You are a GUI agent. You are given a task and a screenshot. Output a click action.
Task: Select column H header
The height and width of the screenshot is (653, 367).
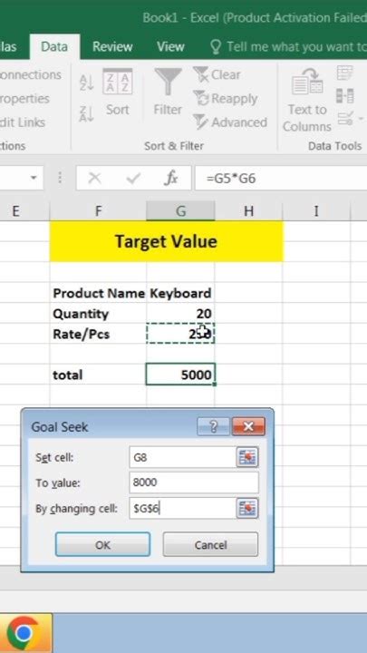coord(248,211)
